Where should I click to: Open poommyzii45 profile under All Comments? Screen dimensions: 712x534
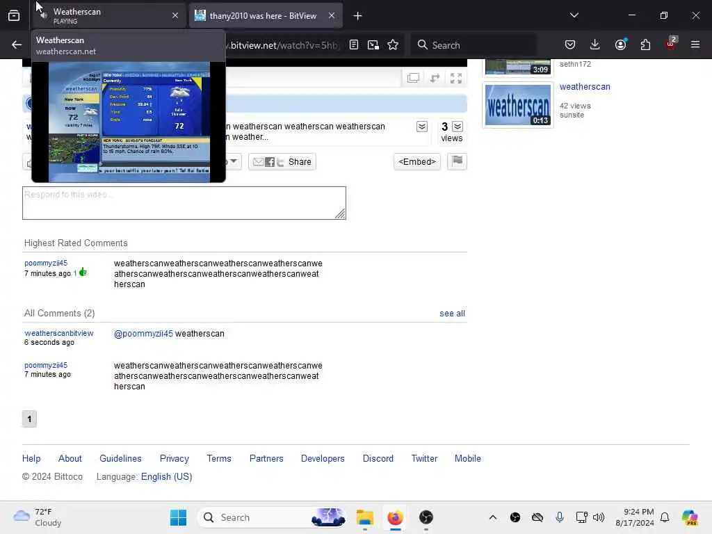tap(46, 365)
